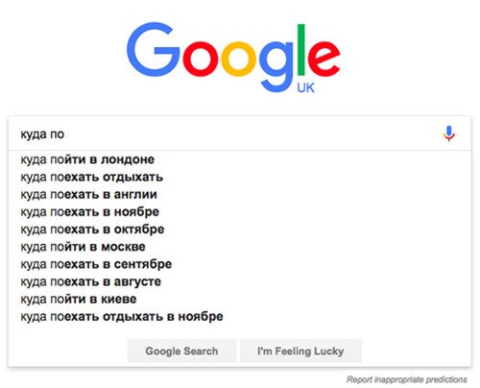Select suggestion куда поехать в ноябре

90,211
